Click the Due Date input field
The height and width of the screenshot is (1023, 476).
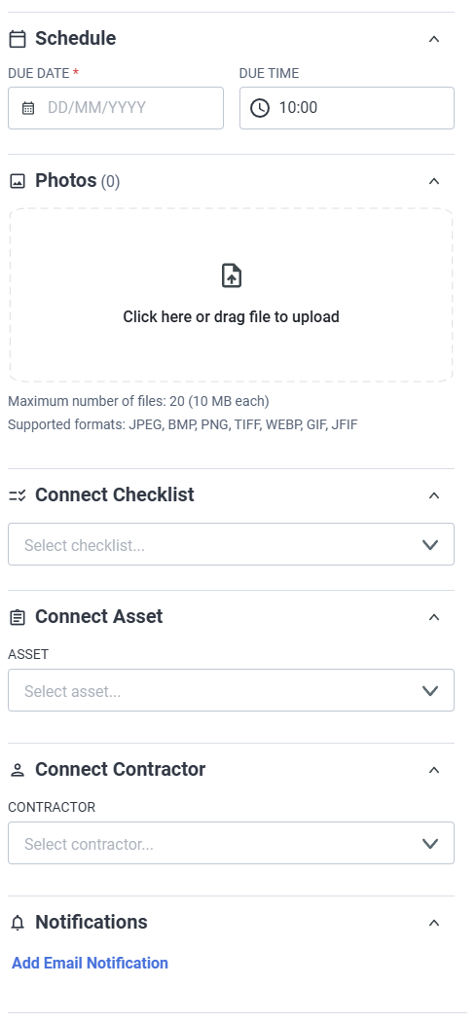point(116,108)
